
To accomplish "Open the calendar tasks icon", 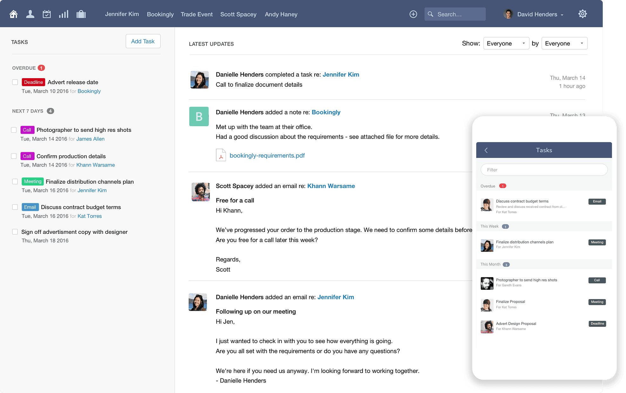I will 47,14.
